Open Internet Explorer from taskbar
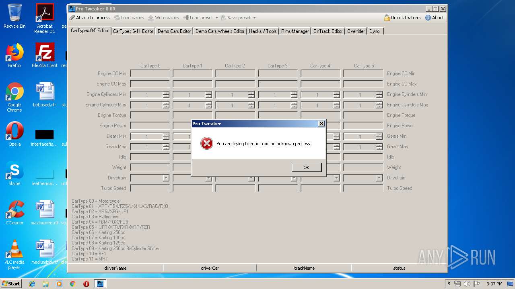Image resolution: width=515 pixels, height=289 pixels. pyautogui.click(x=32, y=284)
